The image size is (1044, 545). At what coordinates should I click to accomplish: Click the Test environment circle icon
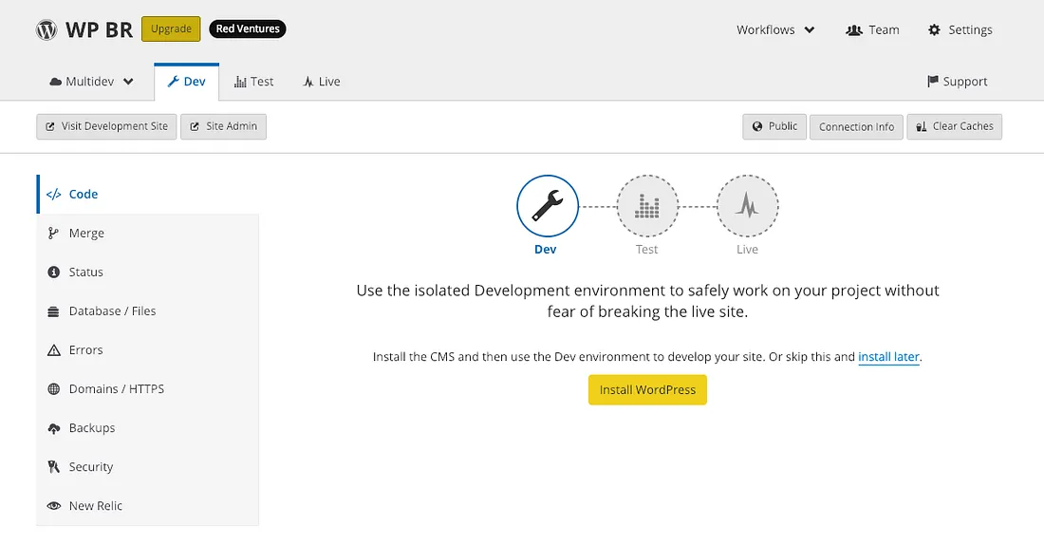point(647,206)
